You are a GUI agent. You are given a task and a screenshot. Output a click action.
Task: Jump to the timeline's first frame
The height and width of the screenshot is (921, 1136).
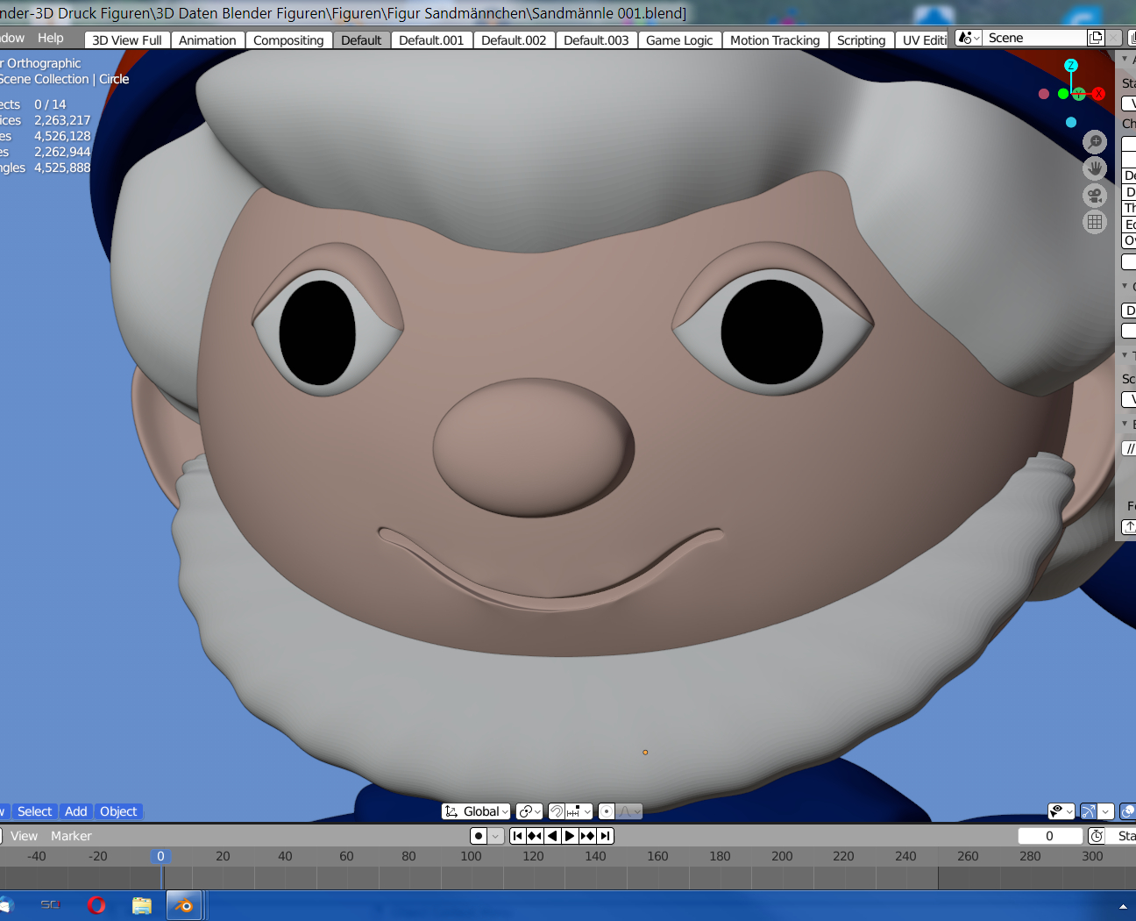(x=517, y=836)
